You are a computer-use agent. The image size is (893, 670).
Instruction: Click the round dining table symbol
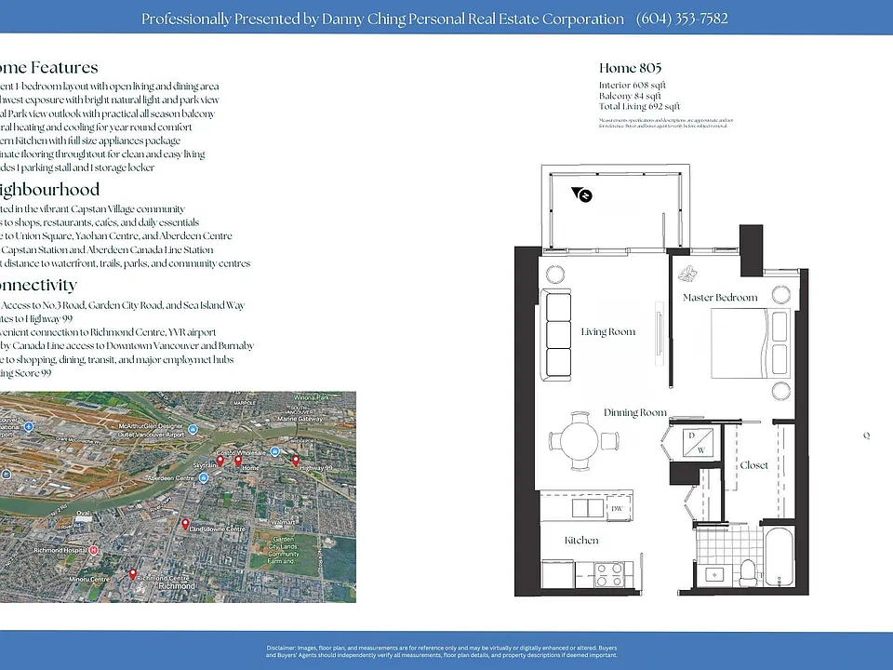pos(580,440)
